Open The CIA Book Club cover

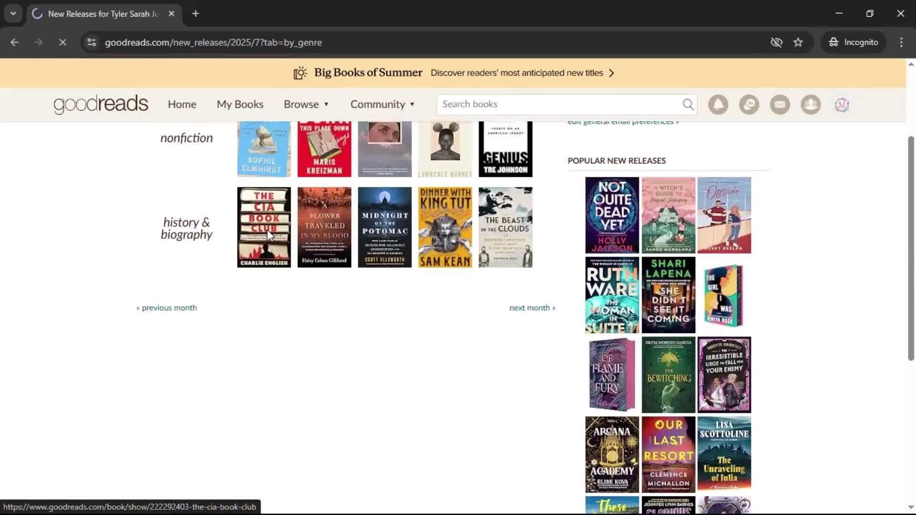click(x=264, y=227)
